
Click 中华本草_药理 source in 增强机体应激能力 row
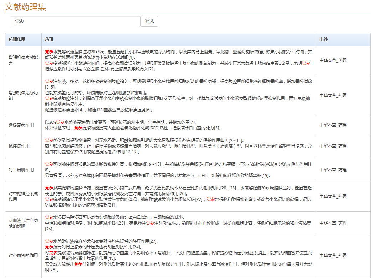333,60
